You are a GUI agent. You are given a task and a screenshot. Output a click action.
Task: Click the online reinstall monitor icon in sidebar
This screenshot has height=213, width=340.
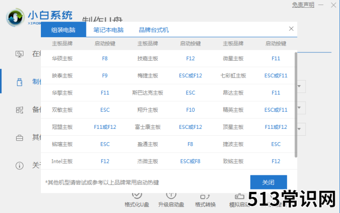click(x=19, y=54)
